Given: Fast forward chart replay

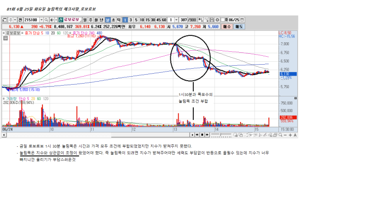Looking at the screenshot, I should 207,135.
